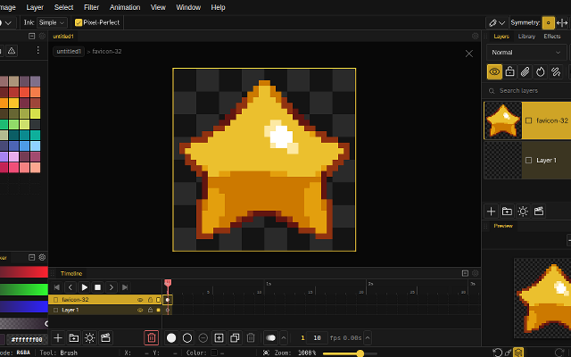Toggle the onion skin switch in Timeline toolbar
The height and width of the screenshot is (357, 571).
(x=270, y=338)
